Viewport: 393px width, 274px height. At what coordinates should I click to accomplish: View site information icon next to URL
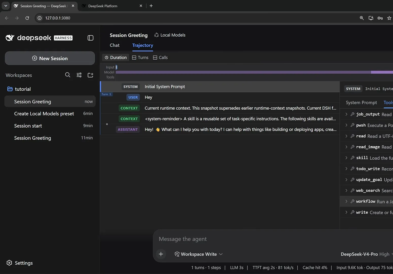click(40, 18)
